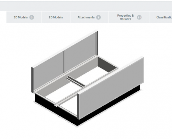Click the large white opening left of cross bar
172x139 pixels.
[x=58, y=93]
